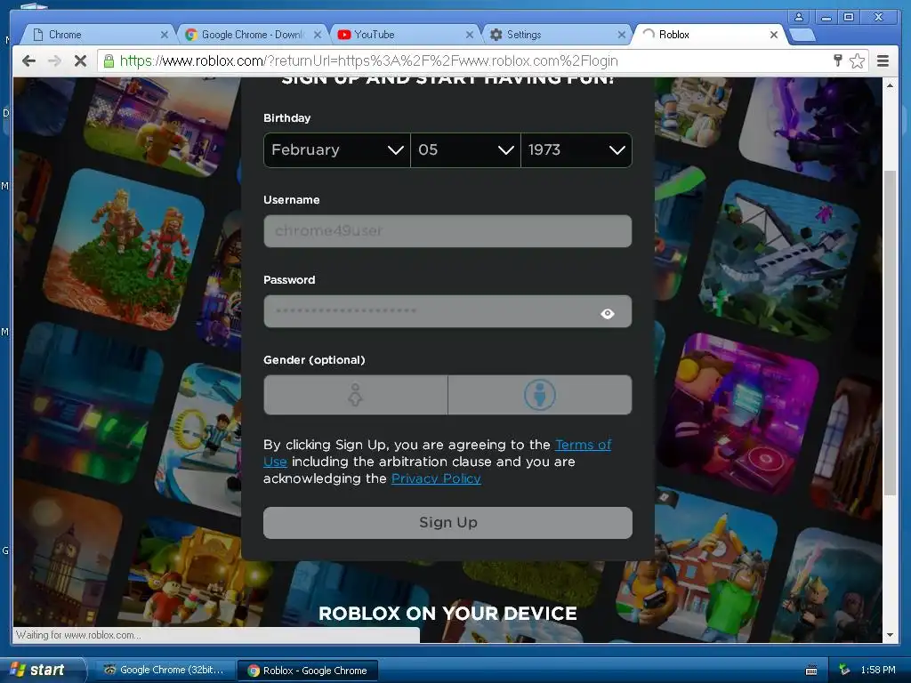The height and width of the screenshot is (683, 911).
Task: Click the green padlock security icon
Action: point(109,60)
